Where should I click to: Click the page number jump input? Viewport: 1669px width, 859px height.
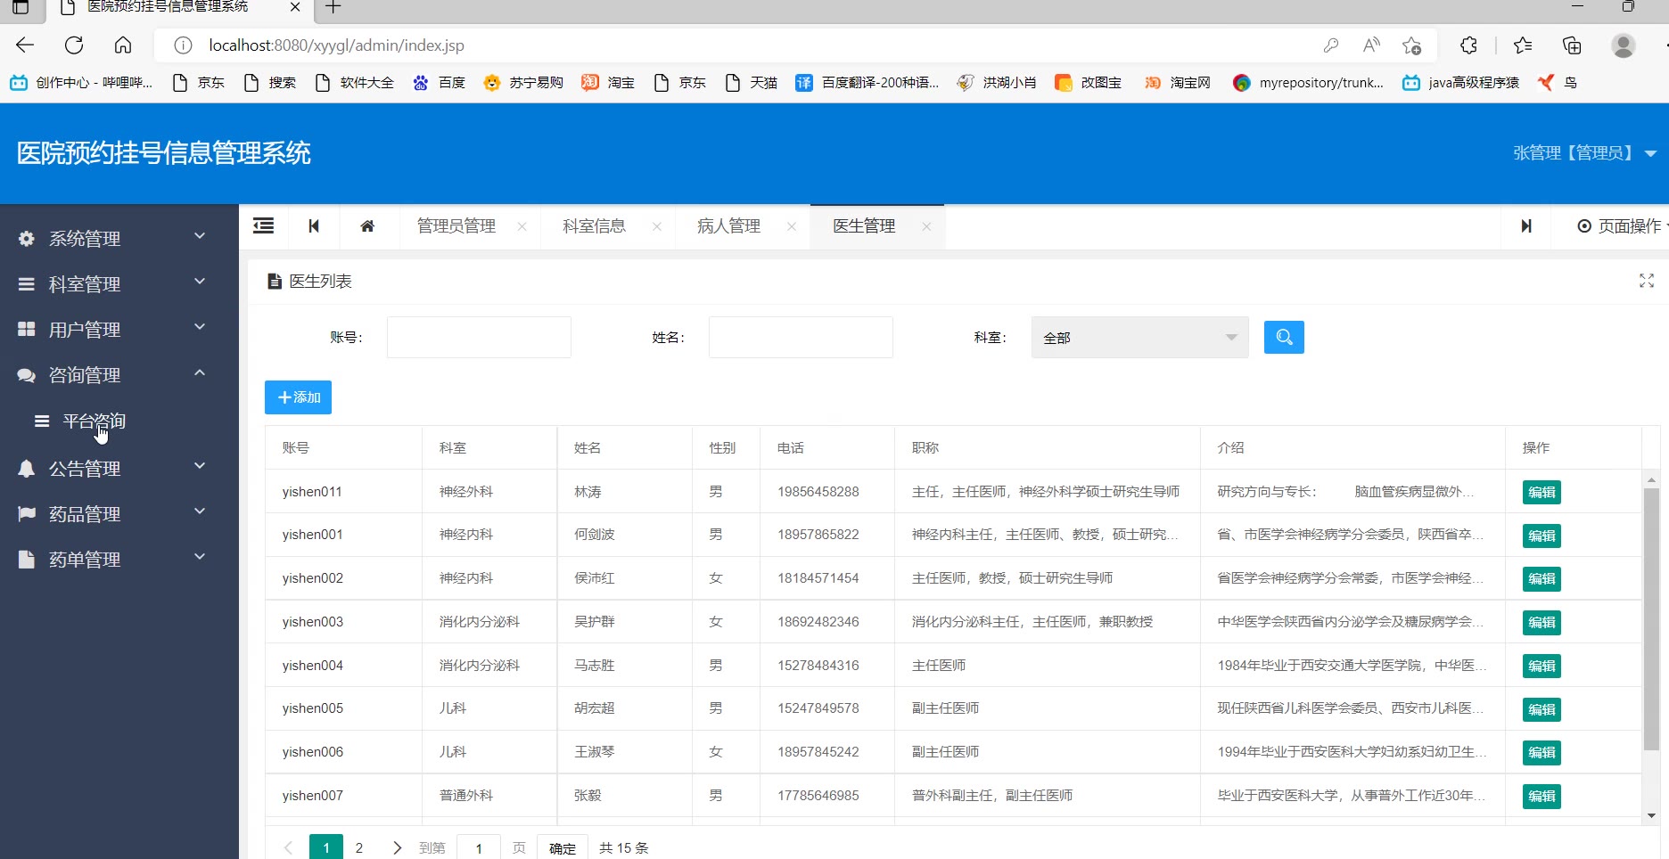(479, 847)
